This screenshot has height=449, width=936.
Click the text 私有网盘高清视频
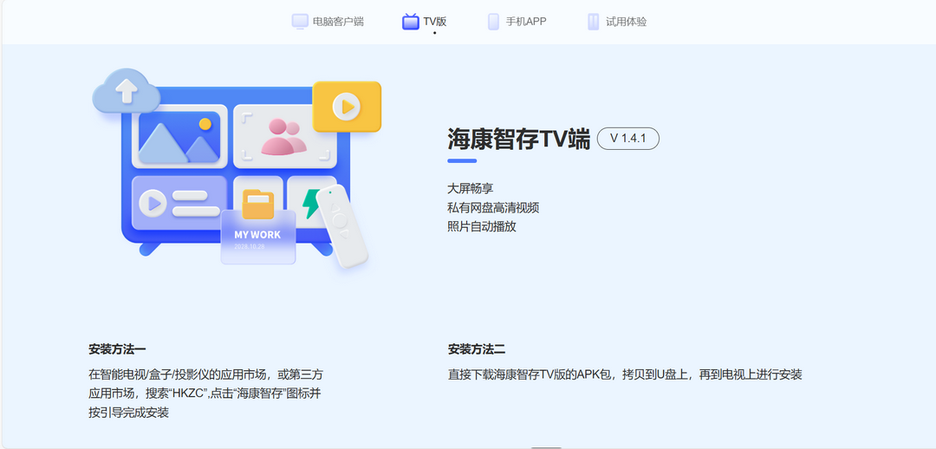493,208
